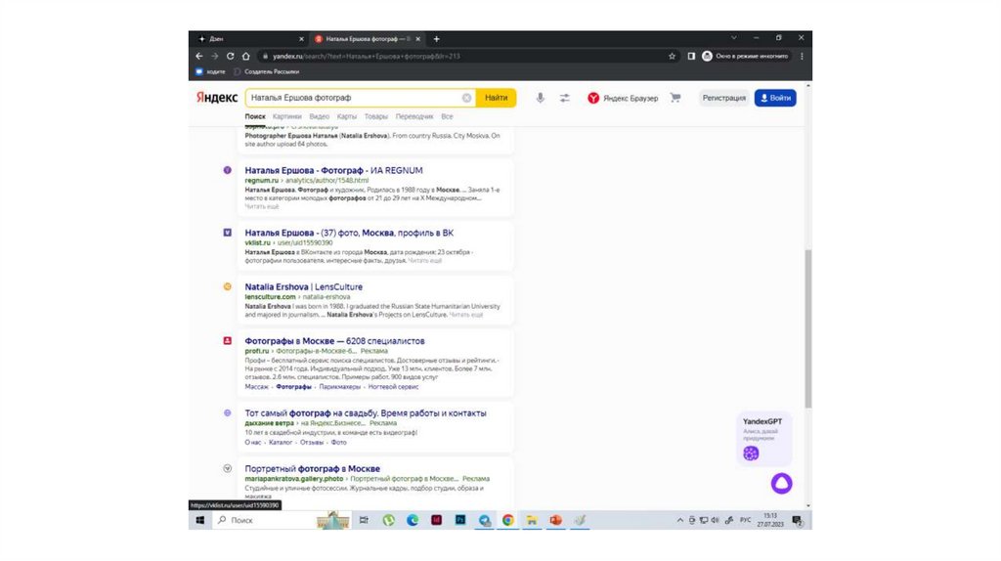Open the Chrome side panel icon
The width and height of the screenshot is (1001, 561).
click(x=691, y=56)
